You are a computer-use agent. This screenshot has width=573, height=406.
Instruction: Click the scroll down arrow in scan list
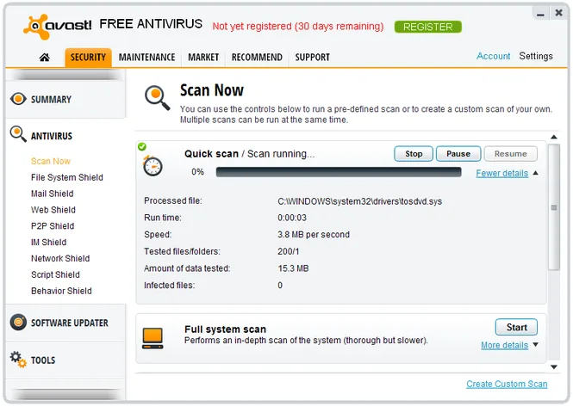tap(554, 367)
